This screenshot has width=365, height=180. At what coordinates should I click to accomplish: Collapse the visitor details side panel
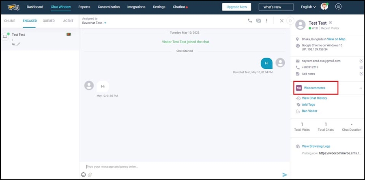pos(290,21)
